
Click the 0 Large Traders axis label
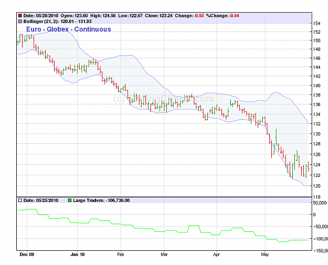tap(314, 215)
